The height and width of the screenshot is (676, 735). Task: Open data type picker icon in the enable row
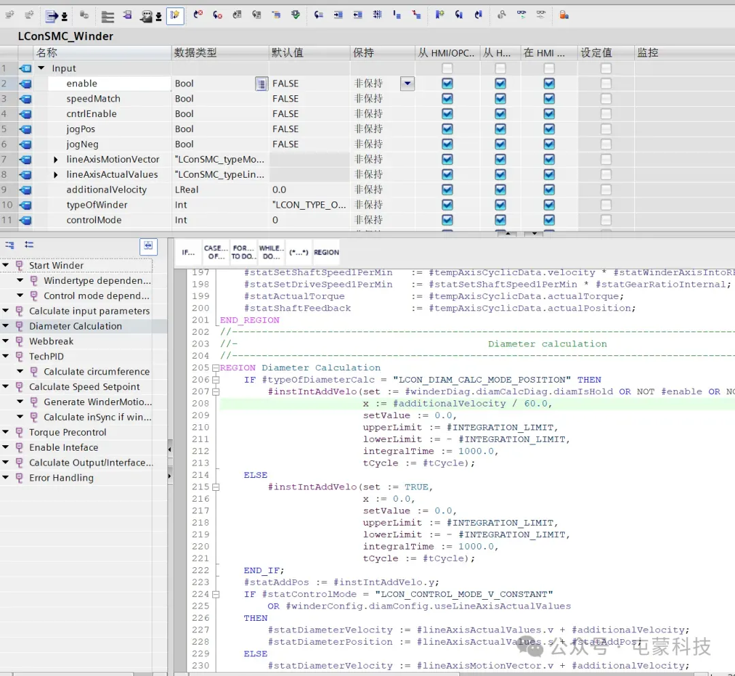[261, 84]
